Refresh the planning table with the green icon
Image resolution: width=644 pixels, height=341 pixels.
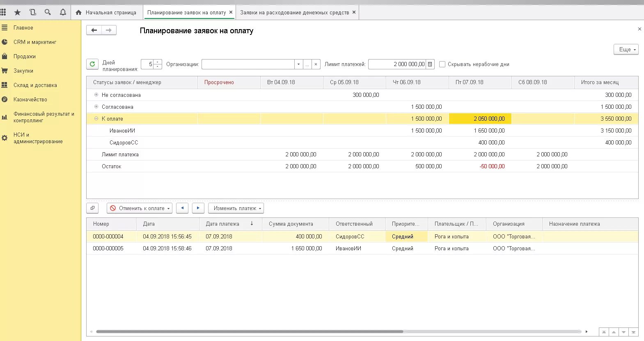point(92,64)
